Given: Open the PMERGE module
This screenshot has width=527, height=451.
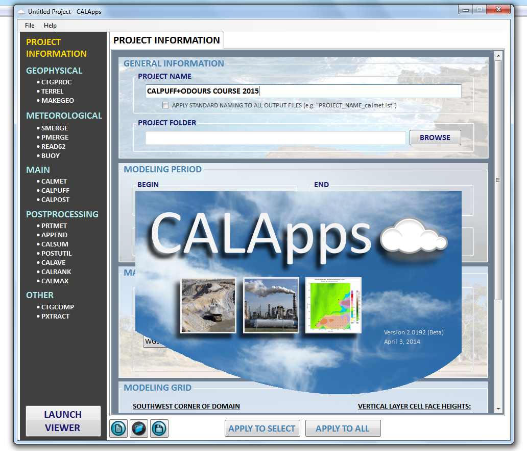Looking at the screenshot, I should (55, 138).
